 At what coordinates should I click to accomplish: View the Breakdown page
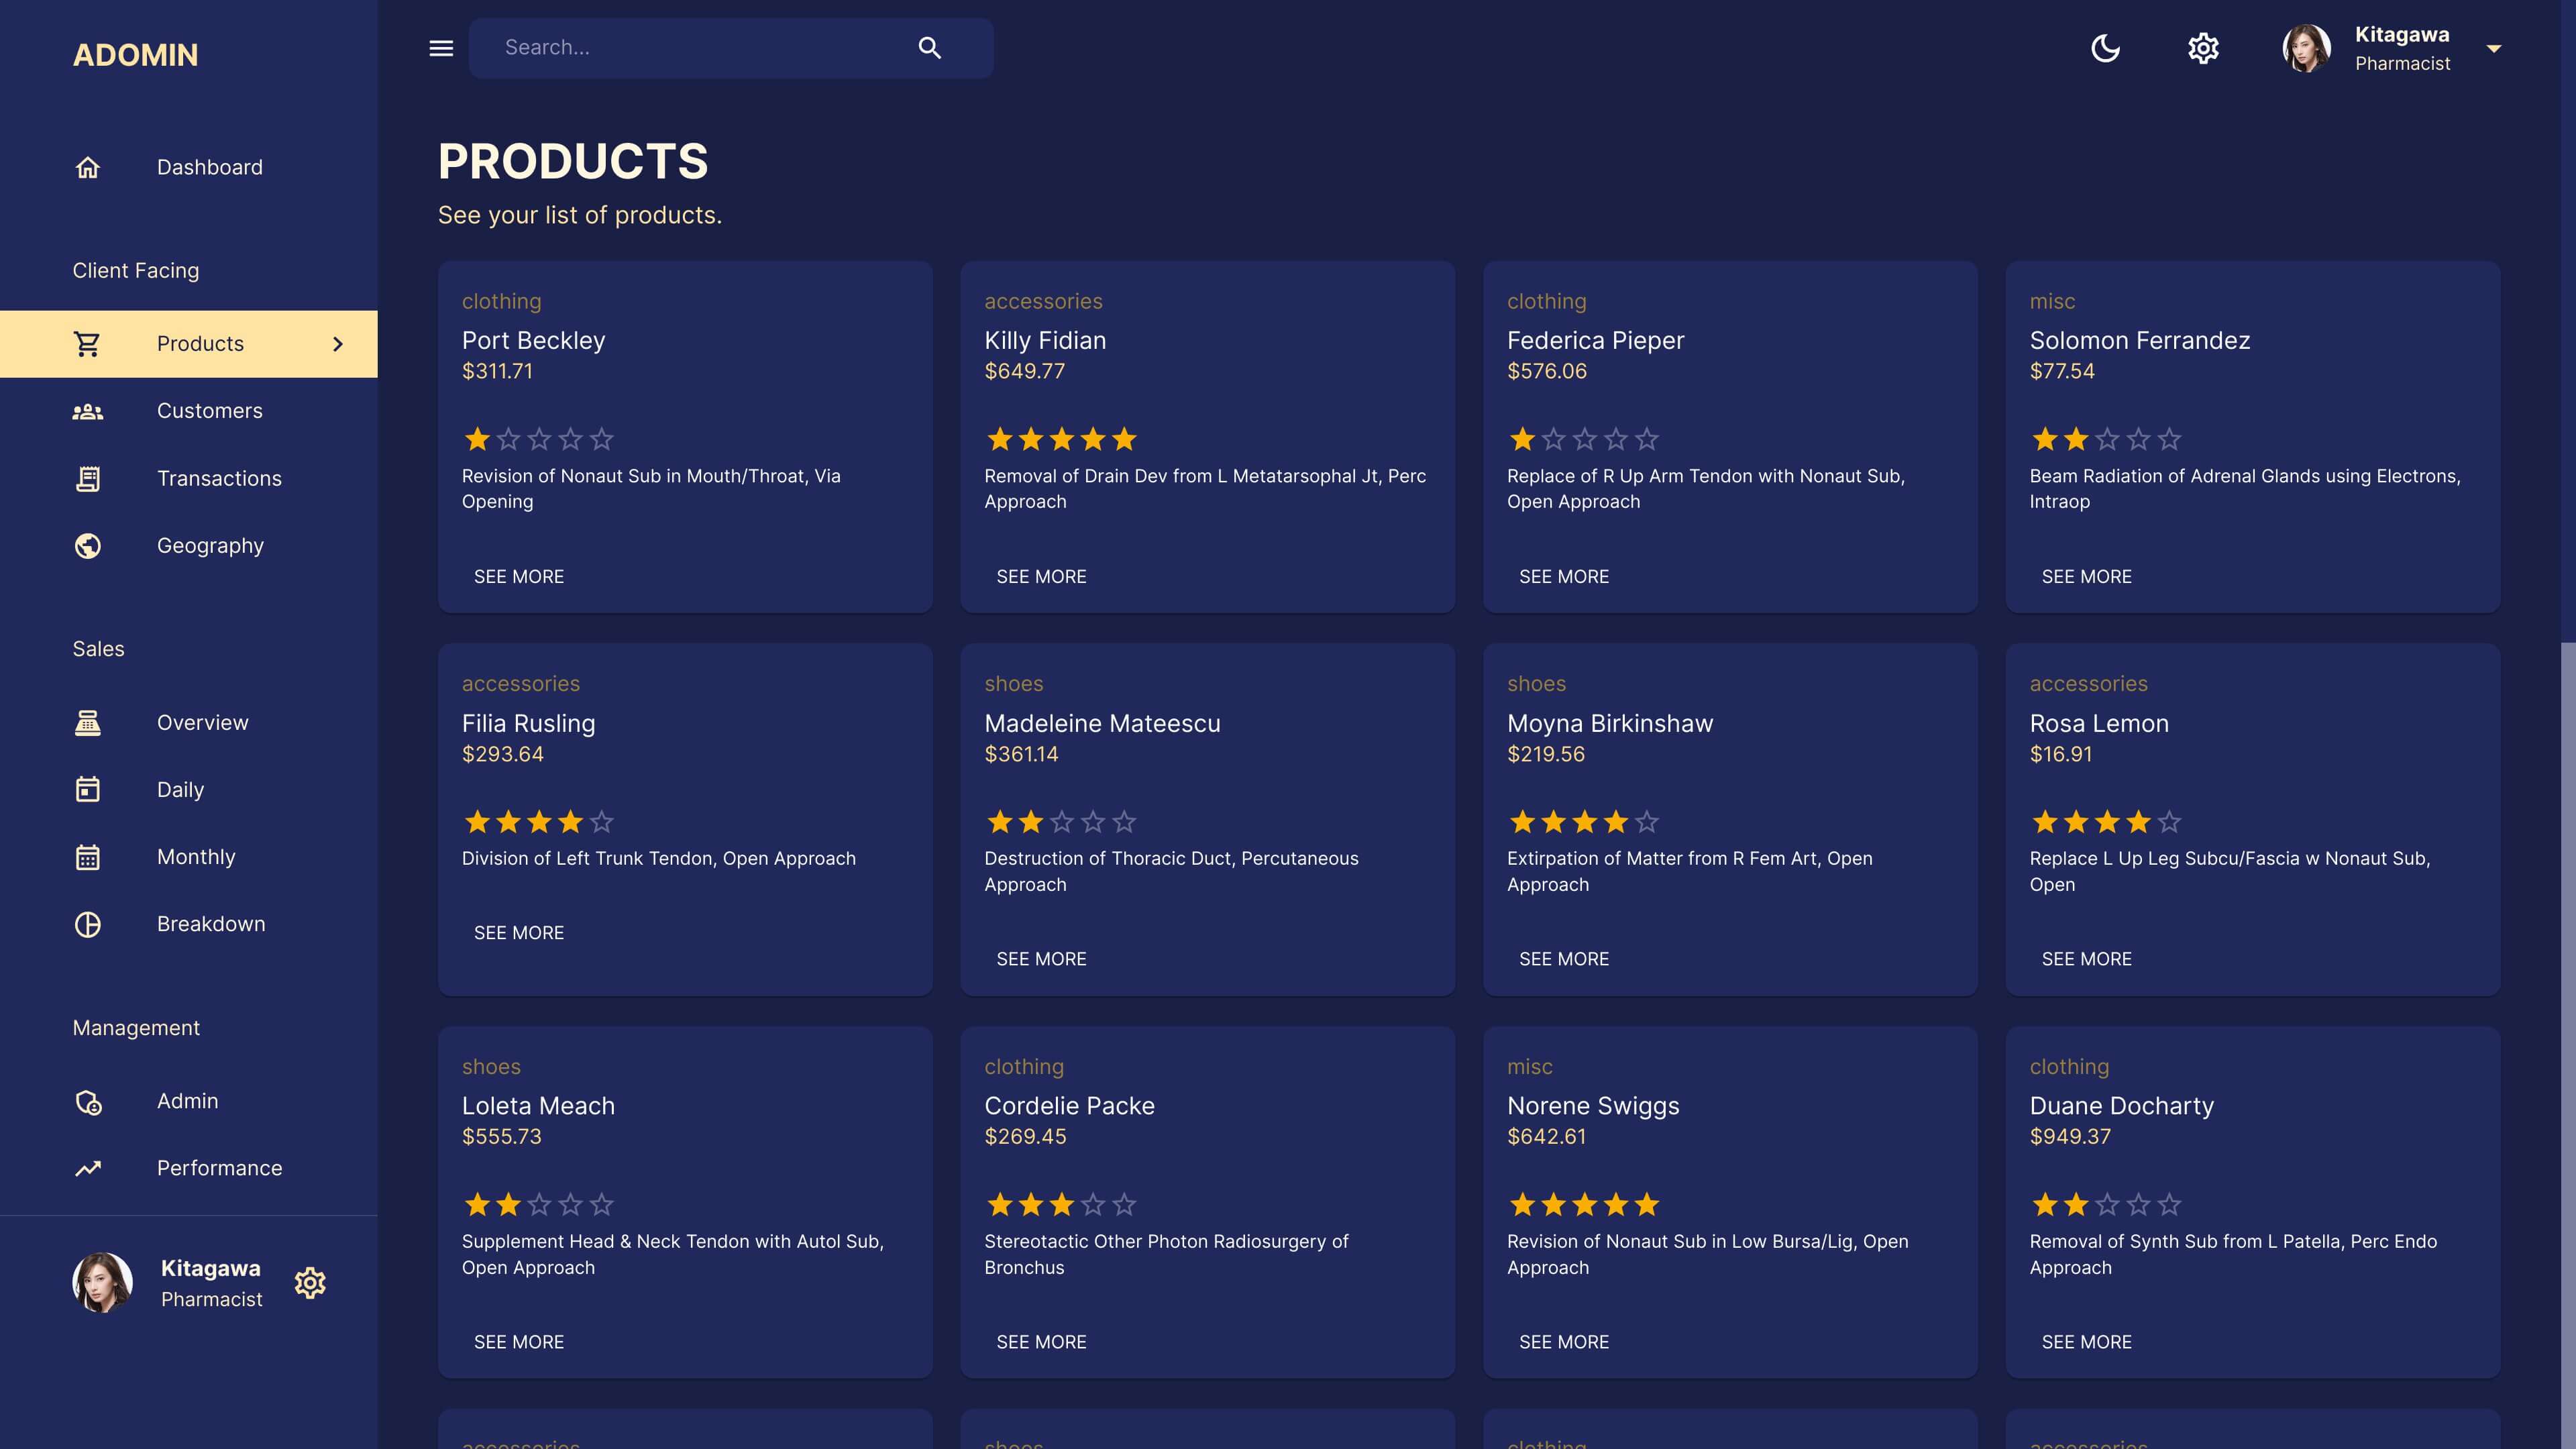click(189, 924)
